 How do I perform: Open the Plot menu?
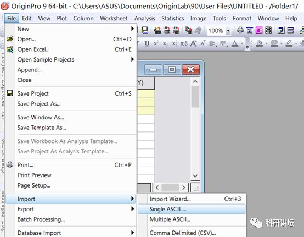tap(61, 18)
